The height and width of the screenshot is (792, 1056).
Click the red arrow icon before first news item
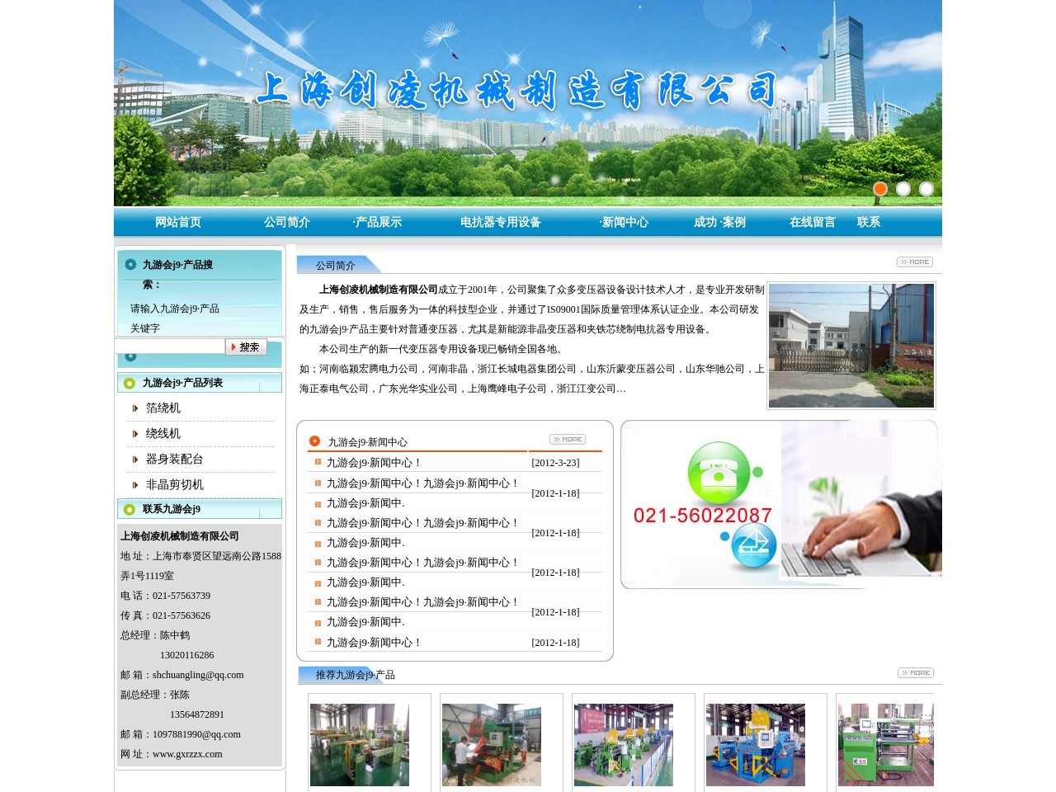[x=317, y=463]
